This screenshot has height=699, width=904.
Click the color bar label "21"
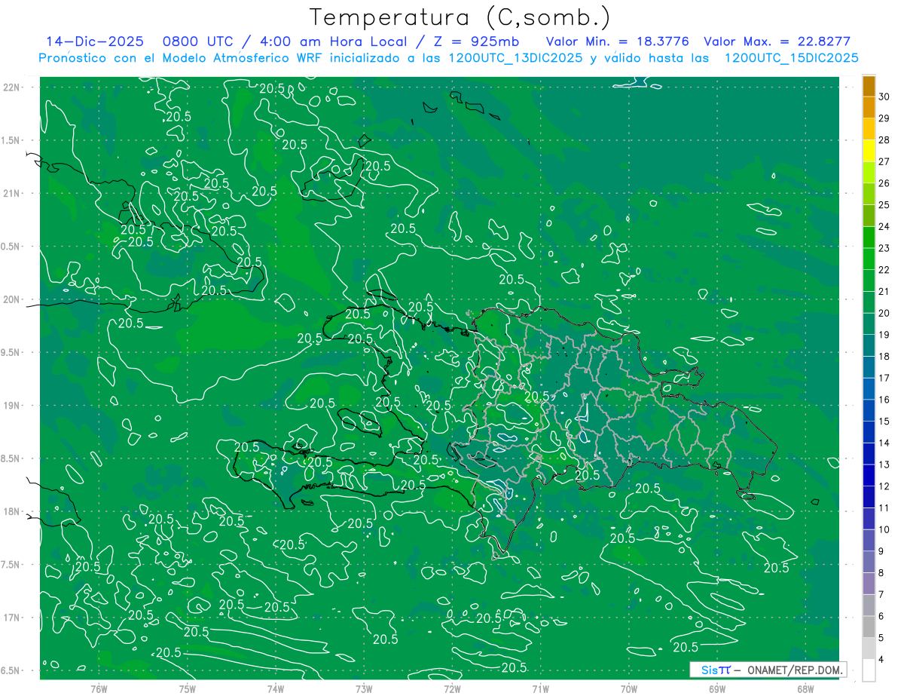(x=884, y=291)
